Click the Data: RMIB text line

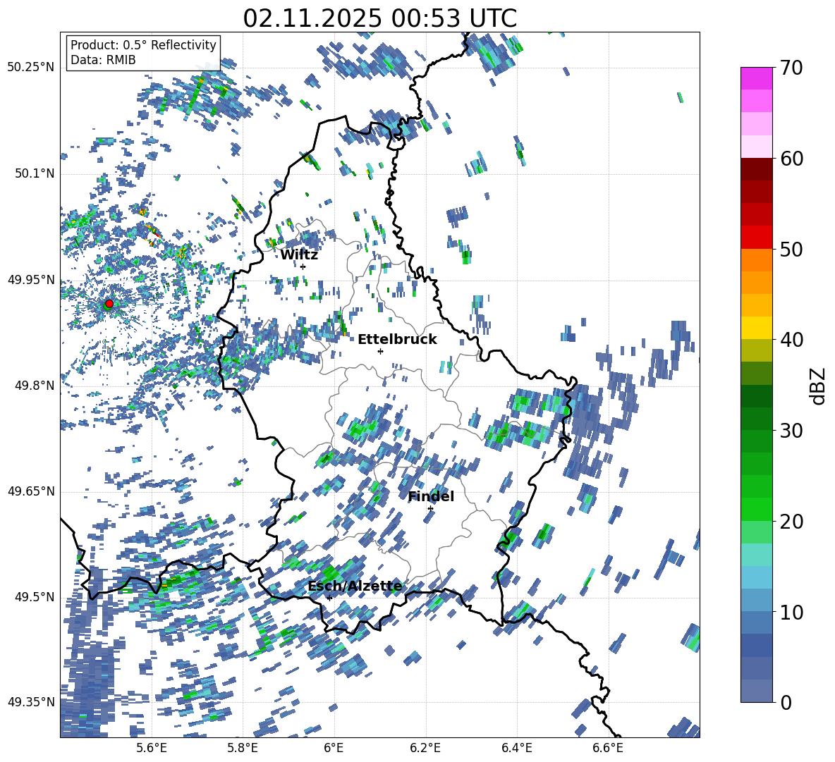pos(103,61)
